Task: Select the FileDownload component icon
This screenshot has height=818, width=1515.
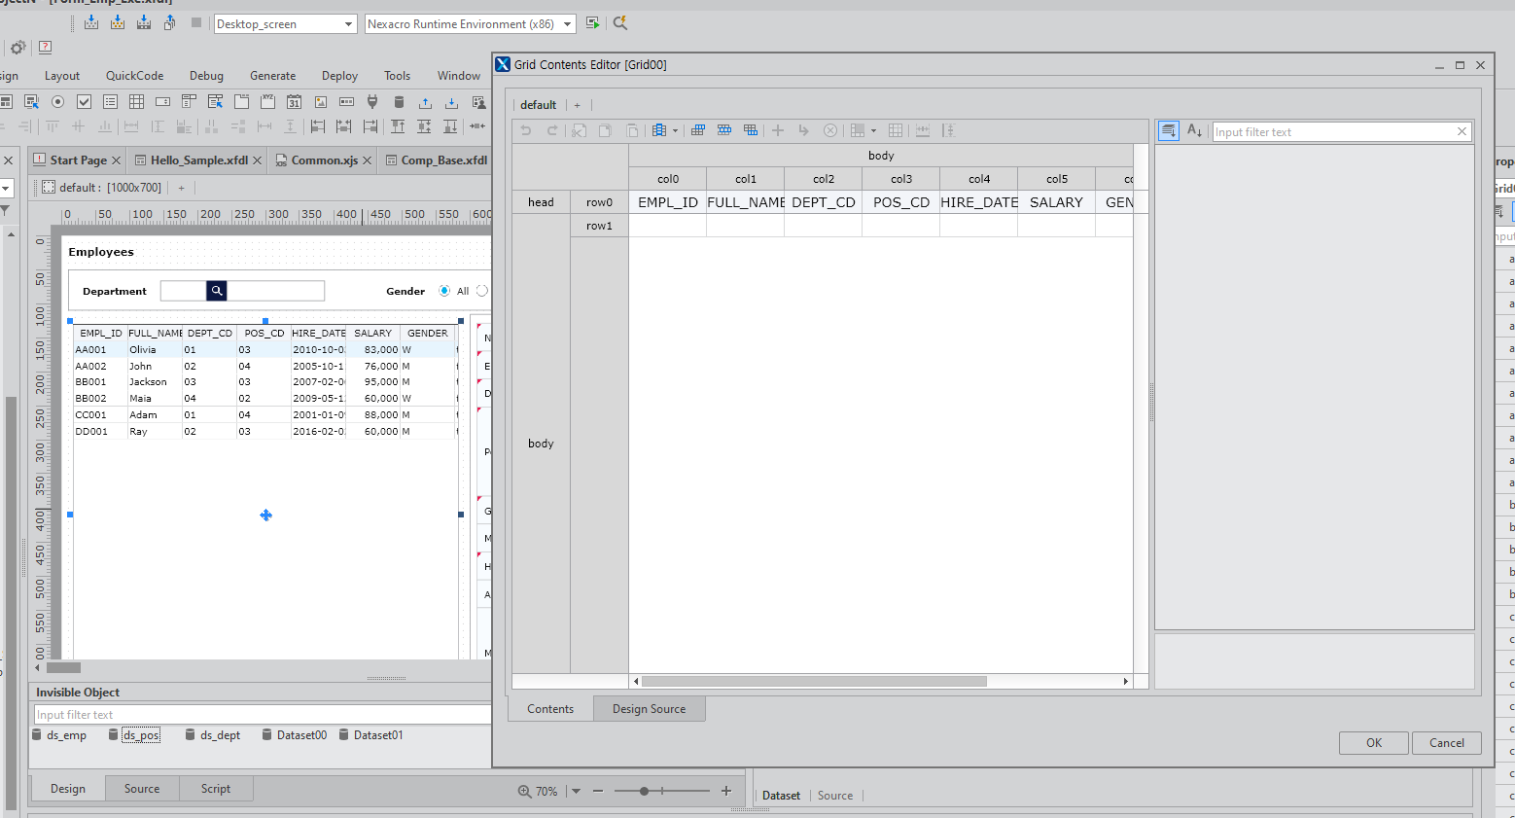Action: click(x=451, y=101)
